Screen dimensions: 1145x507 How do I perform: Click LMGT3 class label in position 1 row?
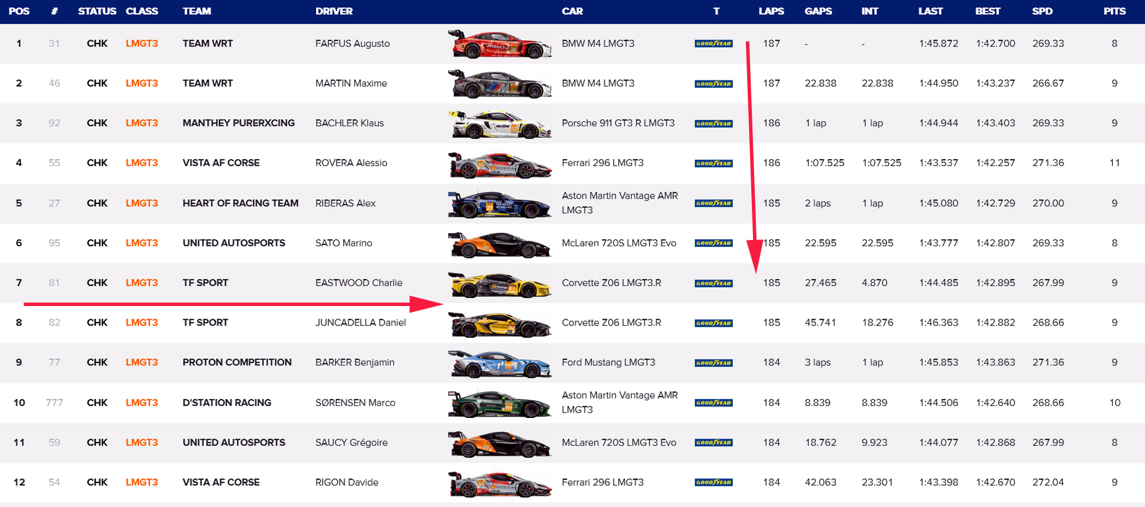click(142, 44)
